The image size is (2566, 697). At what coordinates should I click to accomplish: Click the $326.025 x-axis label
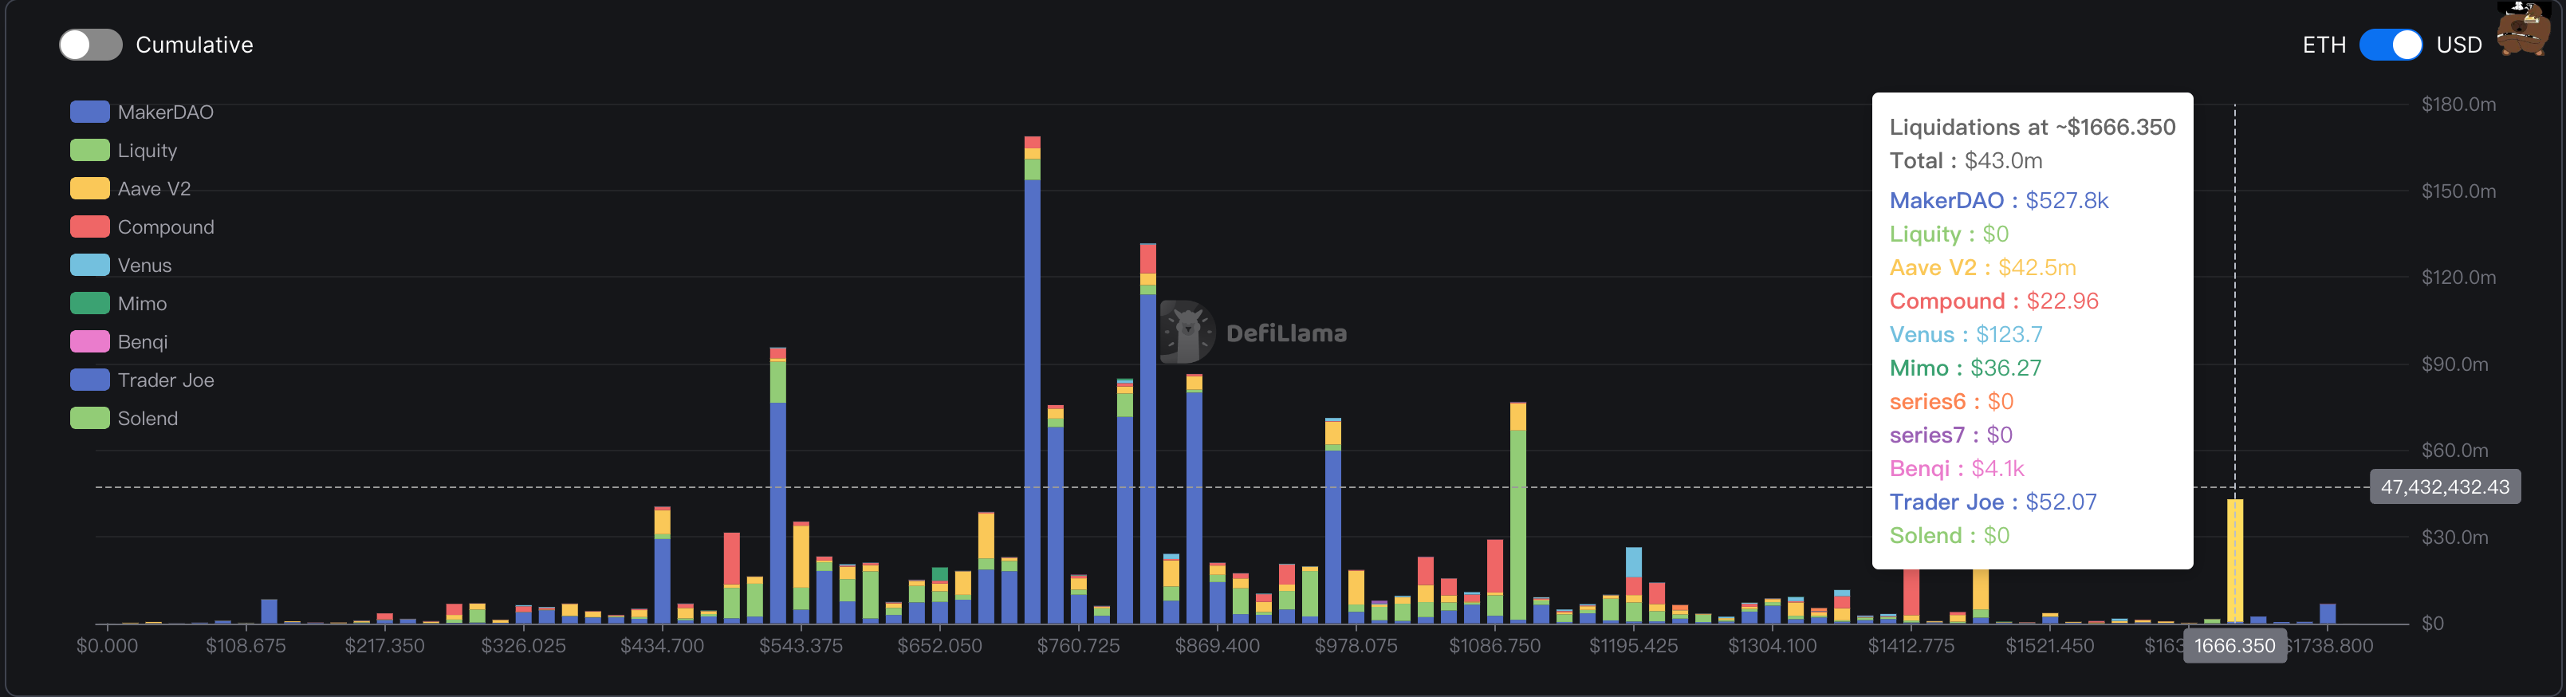click(x=524, y=646)
